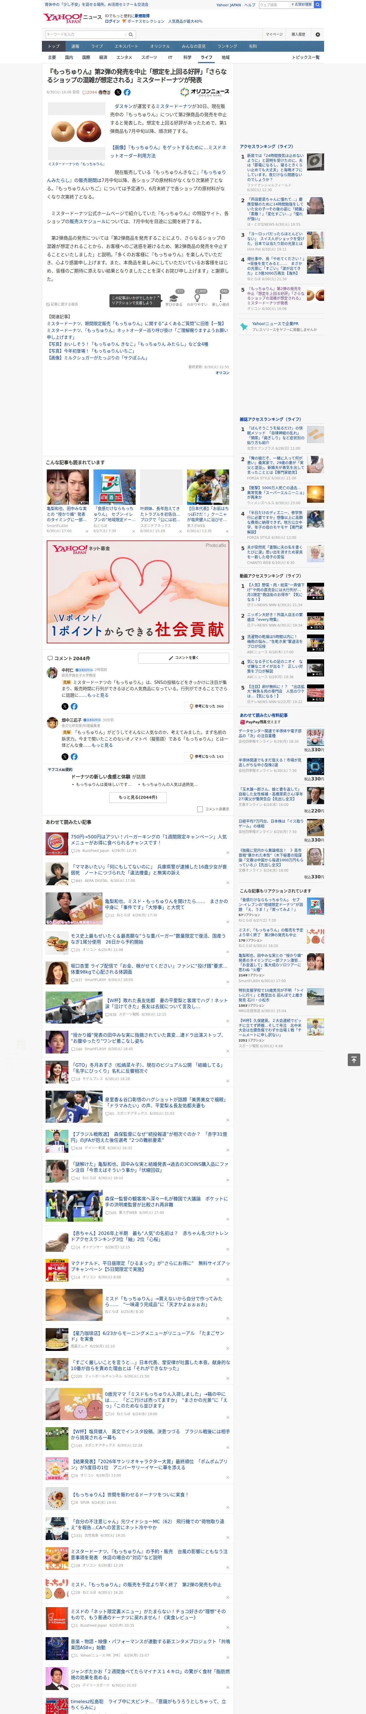The height and width of the screenshot is (1714, 366).
Task: Select the トップ tab
Action: click(54, 47)
